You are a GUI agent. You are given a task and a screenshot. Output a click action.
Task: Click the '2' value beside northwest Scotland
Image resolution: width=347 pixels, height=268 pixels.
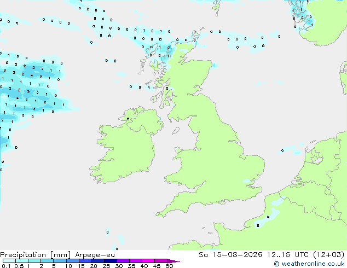click(169, 48)
